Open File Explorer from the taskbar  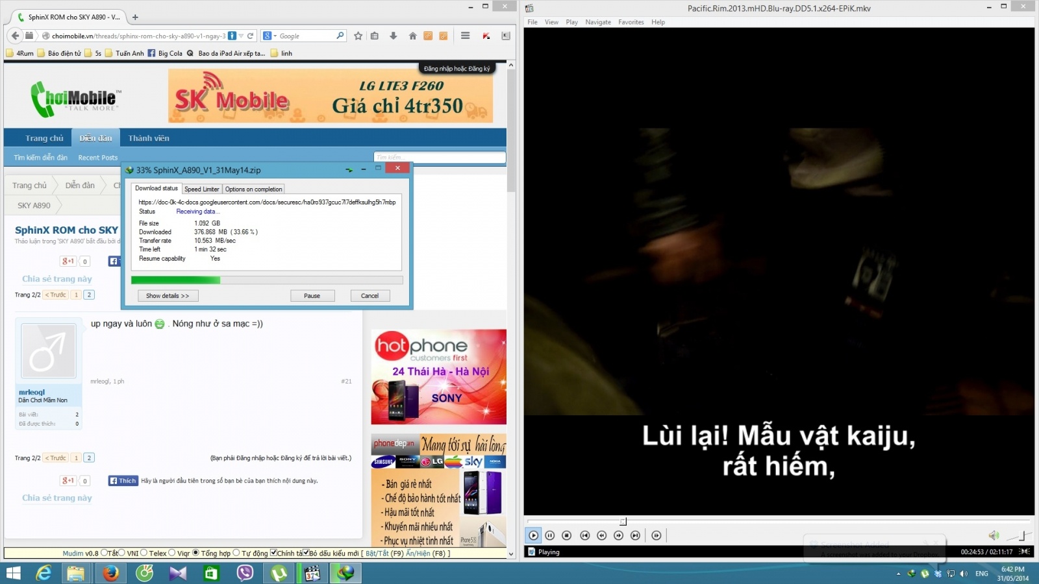point(76,573)
